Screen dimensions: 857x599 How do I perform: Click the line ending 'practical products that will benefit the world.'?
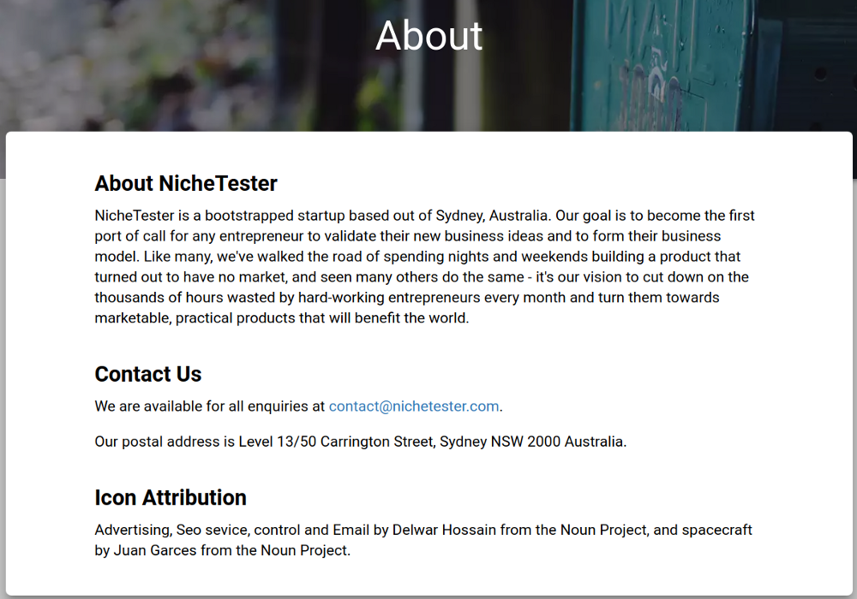pyautogui.click(x=281, y=318)
